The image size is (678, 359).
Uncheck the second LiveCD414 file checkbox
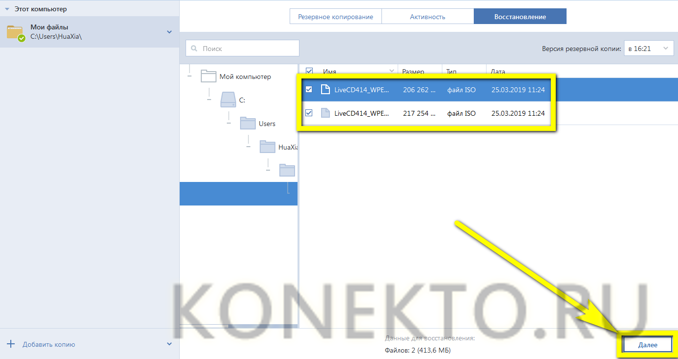(x=309, y=113)
